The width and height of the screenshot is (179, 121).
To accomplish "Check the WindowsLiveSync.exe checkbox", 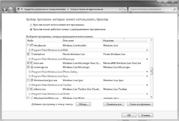I will click(x=28, y=80).
